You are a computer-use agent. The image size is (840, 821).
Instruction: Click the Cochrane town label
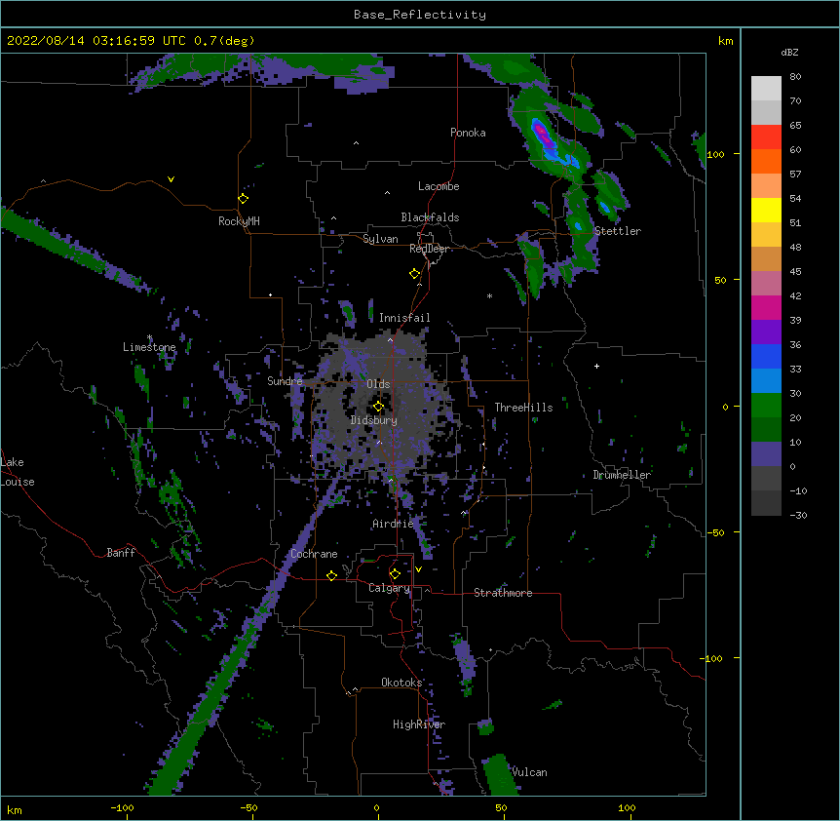point(314,554)
